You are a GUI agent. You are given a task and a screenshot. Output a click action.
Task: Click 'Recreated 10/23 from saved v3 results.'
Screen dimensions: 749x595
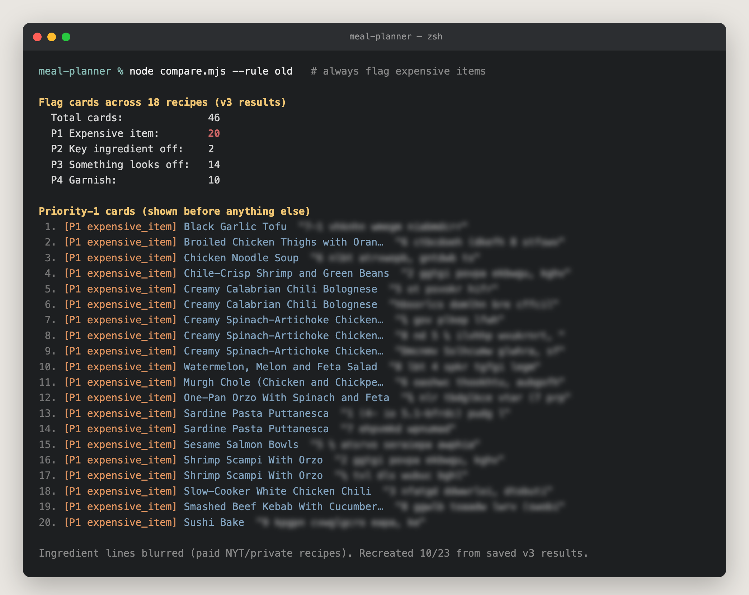[x=474, y=553]
